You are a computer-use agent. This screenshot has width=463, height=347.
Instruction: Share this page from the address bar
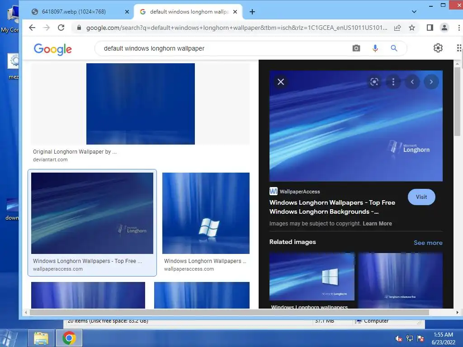click(x=397, y=28)
